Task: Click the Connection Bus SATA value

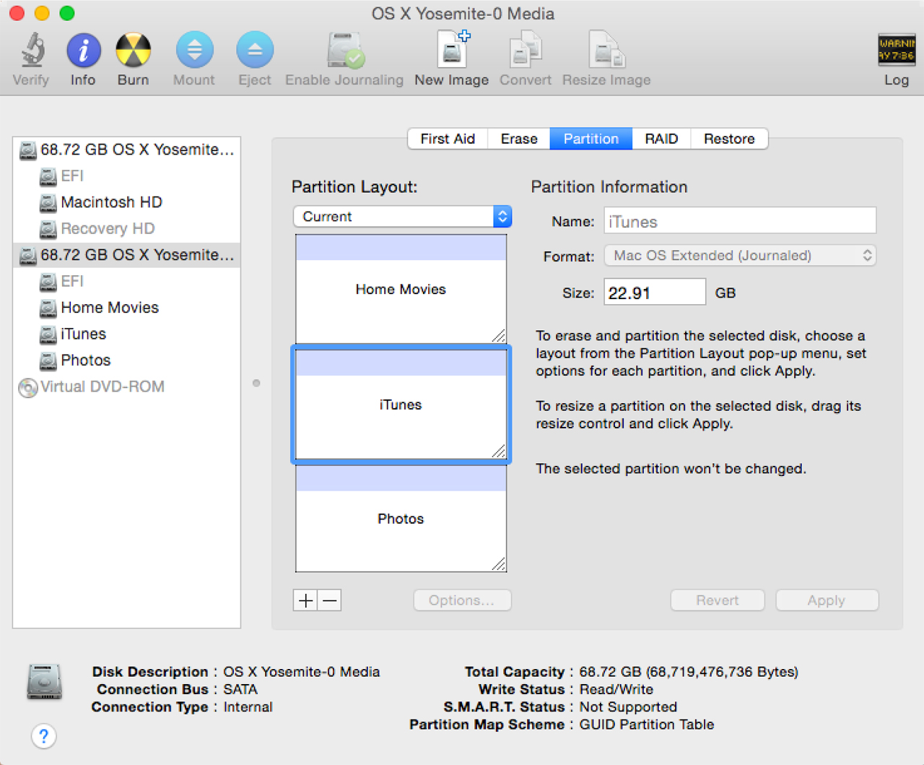Action: pos(240,689)
